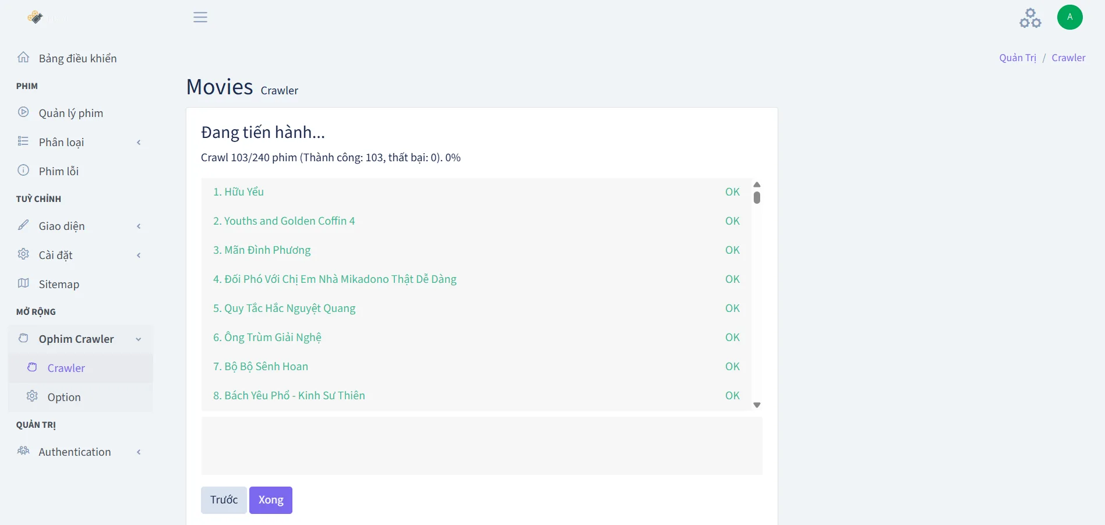Expand the Authentication submenu arrow
Viewport: 1105px width, 525px height.
[139, 452]
